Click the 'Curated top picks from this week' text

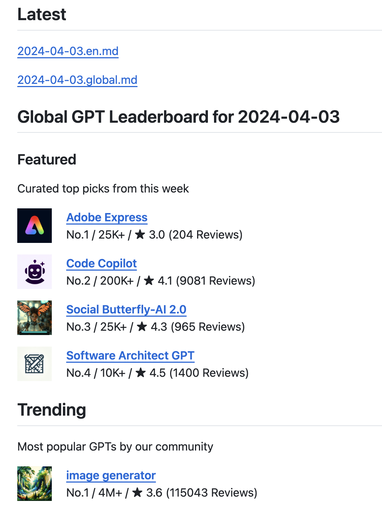point(103,189)
